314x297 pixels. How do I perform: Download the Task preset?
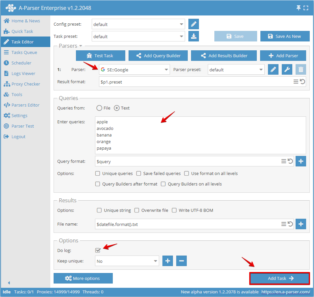coord(193,36)
